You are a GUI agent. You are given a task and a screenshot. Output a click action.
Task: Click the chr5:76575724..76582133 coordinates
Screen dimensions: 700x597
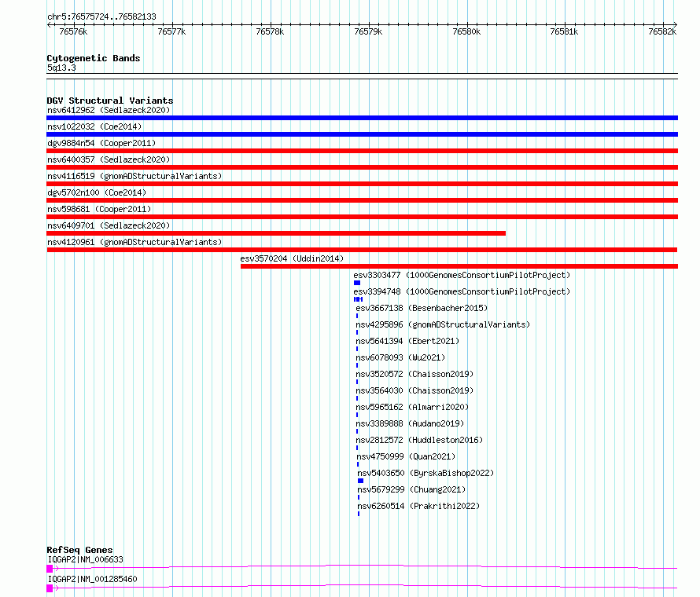(x=101, y=17)
